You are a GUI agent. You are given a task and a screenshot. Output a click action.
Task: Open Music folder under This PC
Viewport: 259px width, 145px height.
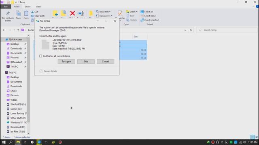point(13,91)
